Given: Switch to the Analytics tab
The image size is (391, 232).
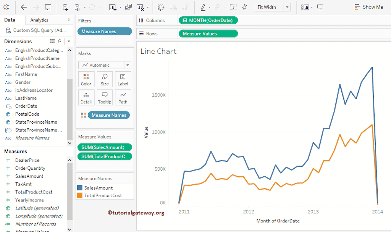Looking at the screenshot, I should (39, 20).
